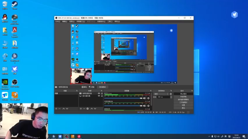Open Steam from the desktop
248x139 pixels.
(15, 5)
